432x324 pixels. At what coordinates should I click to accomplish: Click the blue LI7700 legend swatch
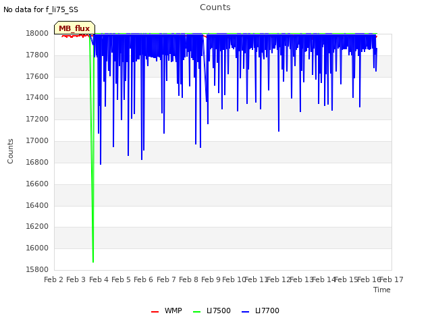(245, 312)
